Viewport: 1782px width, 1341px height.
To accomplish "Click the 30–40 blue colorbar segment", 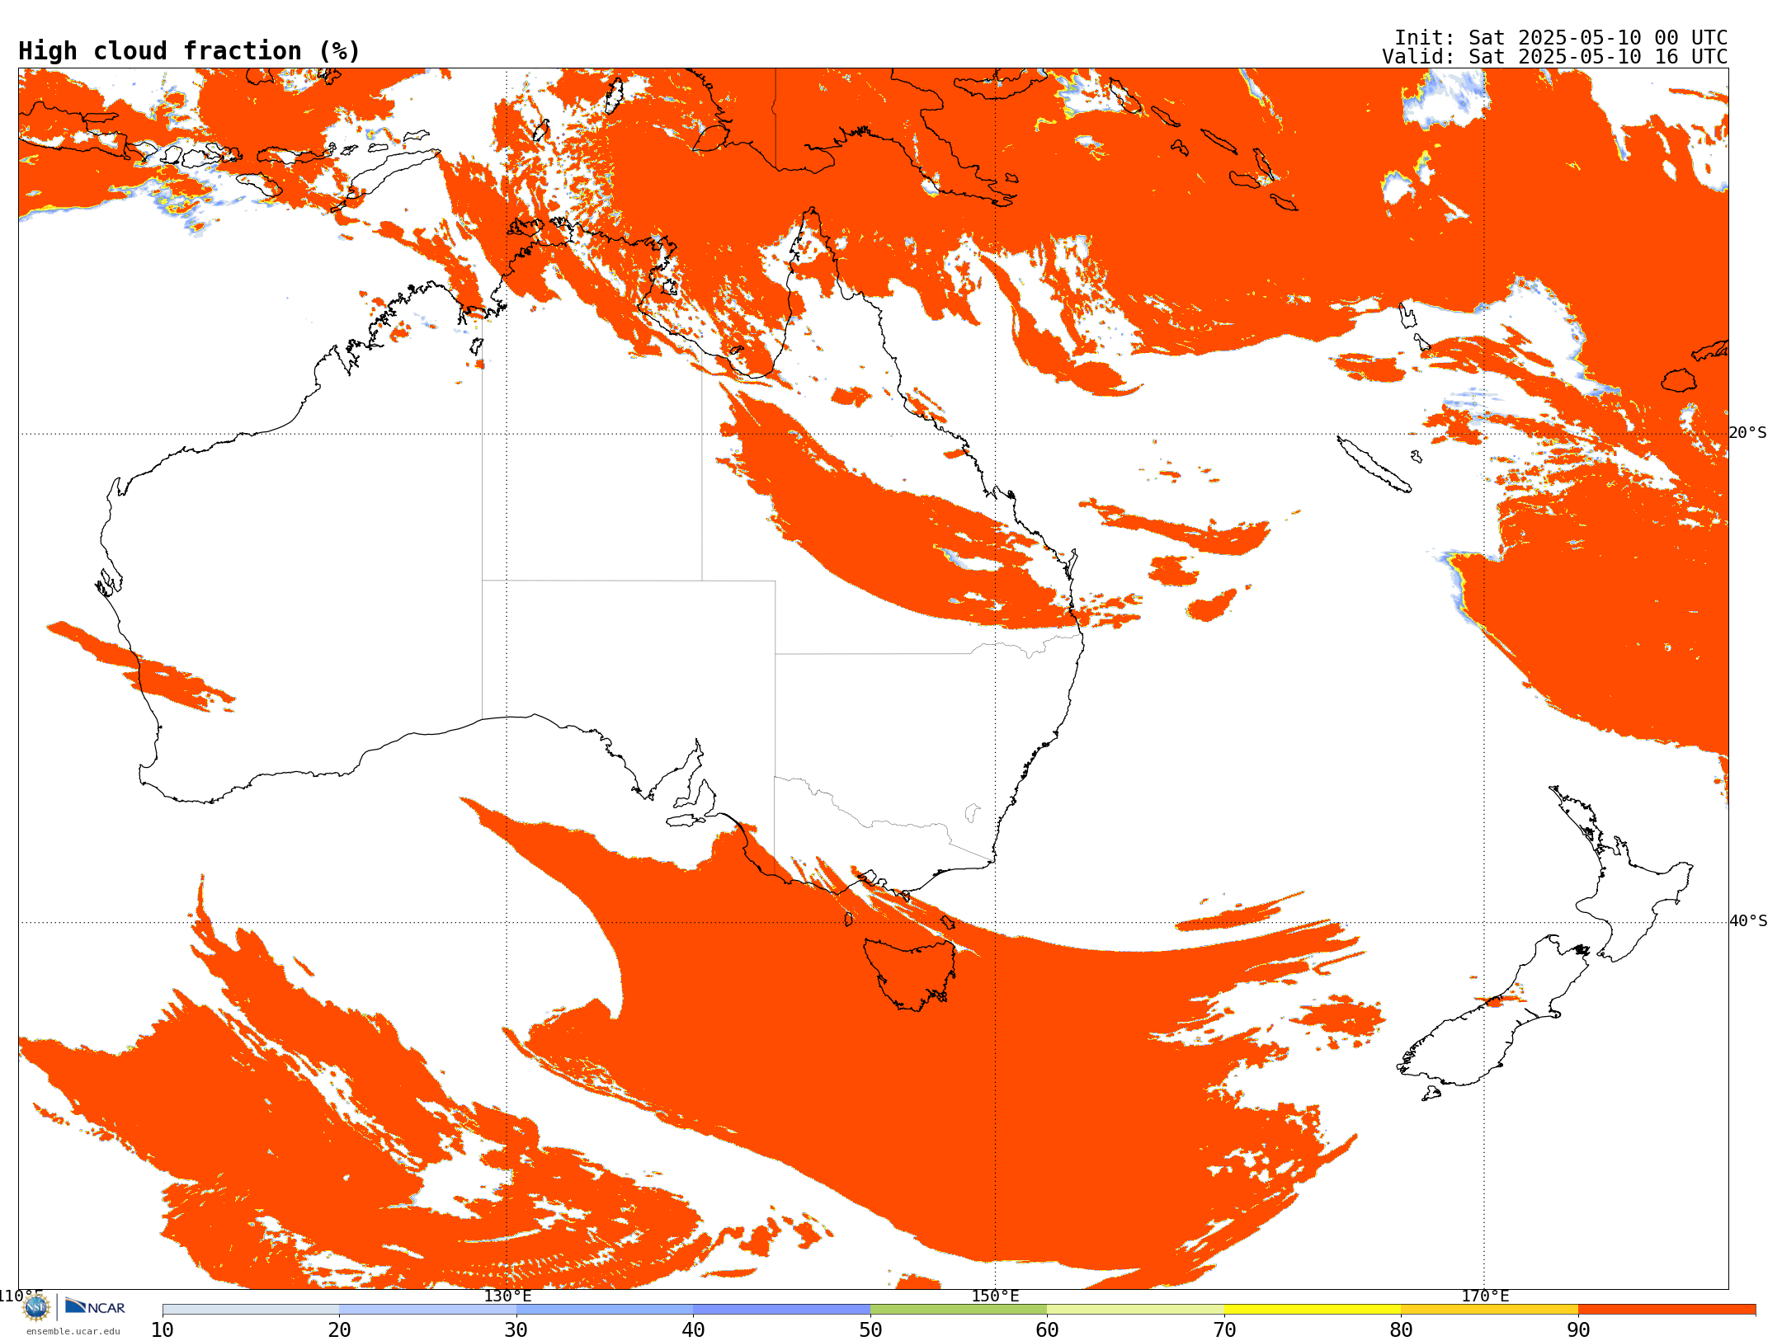I will point(605,1310).
